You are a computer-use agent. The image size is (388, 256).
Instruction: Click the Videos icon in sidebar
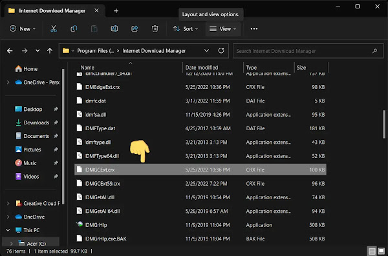pos(18,176)
